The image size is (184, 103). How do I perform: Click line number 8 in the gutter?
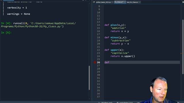(x=99, y=6)
